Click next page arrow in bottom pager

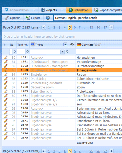[111, 151]
